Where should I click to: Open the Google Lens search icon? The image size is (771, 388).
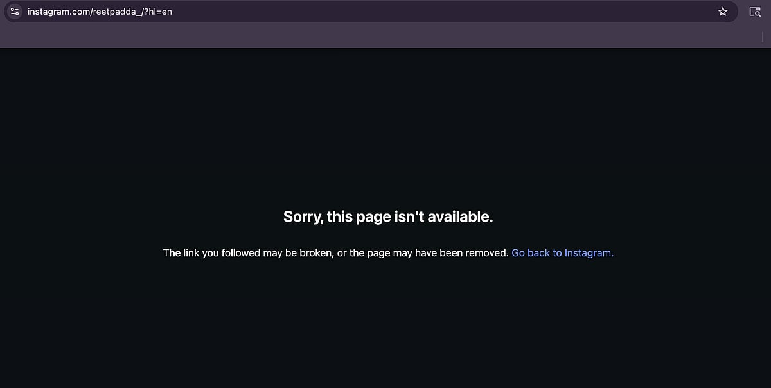(x=755, y=12)
